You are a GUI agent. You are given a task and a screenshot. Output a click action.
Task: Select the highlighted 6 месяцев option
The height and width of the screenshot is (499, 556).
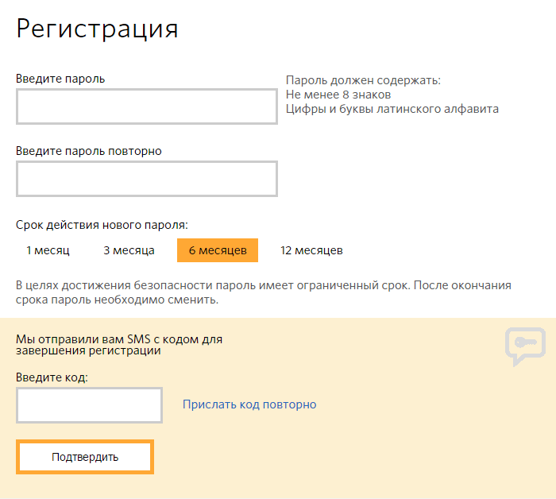(x=218, y=250)
